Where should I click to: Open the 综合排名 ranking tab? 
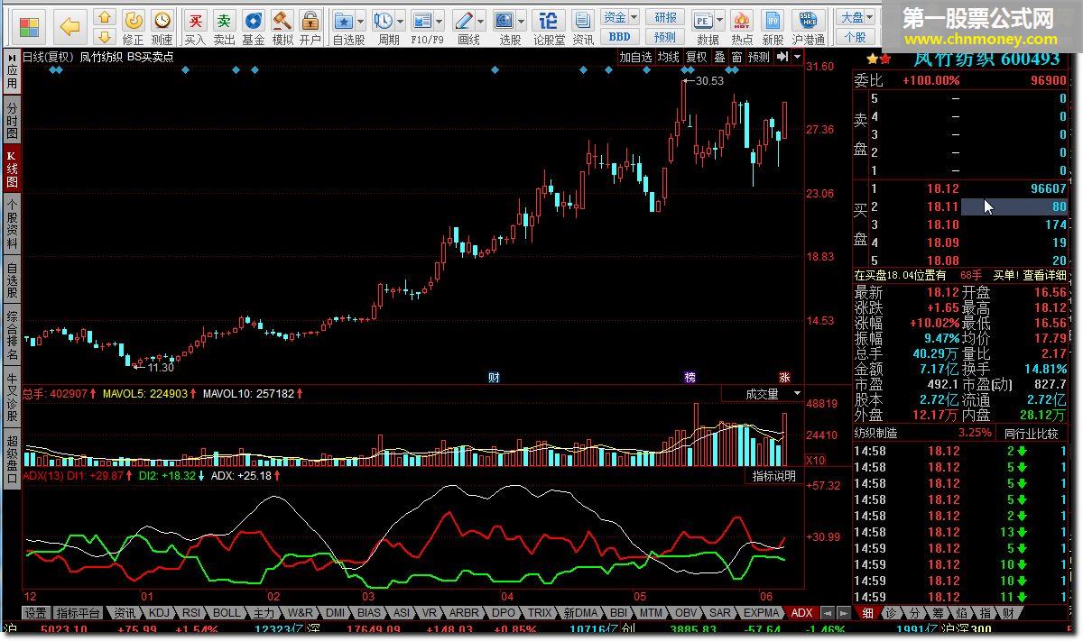[x=11, y=334]
